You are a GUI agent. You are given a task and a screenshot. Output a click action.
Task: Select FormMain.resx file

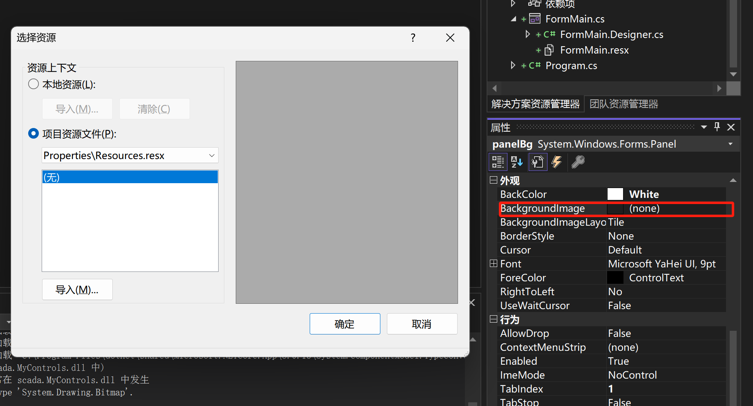(x=594, y=50)
